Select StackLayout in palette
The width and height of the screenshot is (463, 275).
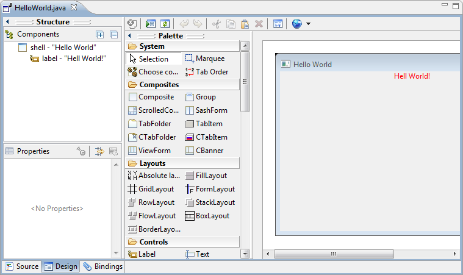tap(210, 202)
